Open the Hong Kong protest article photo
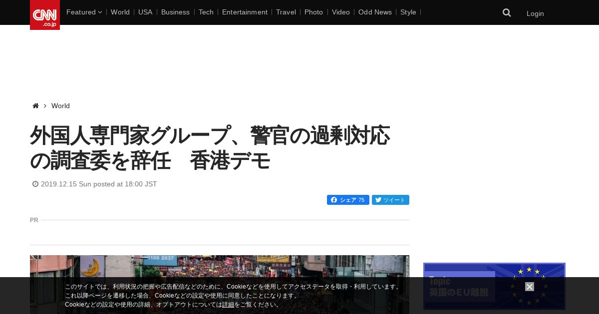The height and width of the screenshot is (314, 599). 220,285
